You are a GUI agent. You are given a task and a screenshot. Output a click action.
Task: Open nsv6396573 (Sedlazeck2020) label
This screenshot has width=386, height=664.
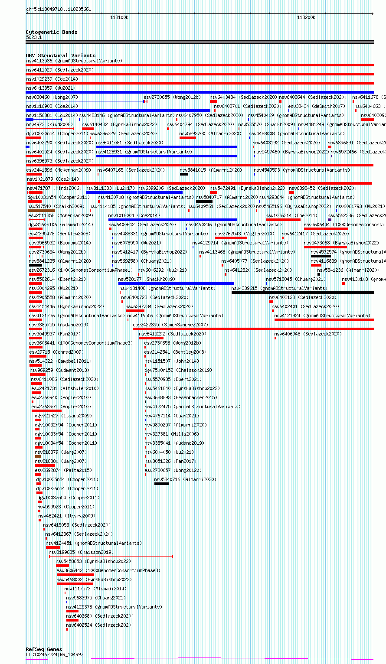pyautogui.click(x=59, y=161)
